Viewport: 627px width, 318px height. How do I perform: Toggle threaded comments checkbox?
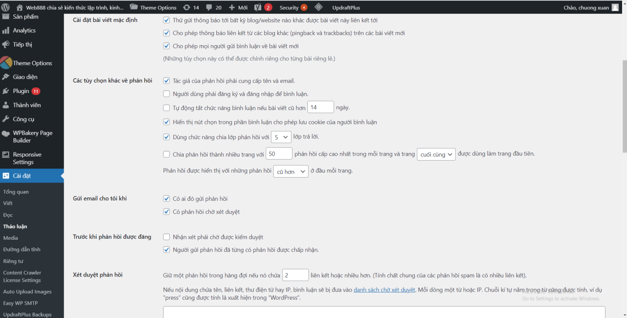167,137
